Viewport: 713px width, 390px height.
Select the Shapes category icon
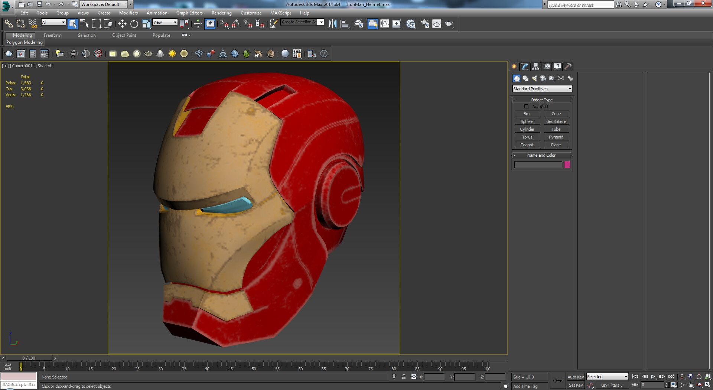click(525, 78)
